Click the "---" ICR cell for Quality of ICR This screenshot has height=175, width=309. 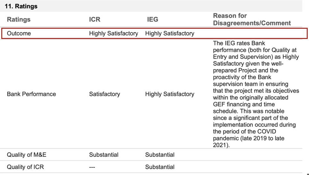tap(92, 167)
